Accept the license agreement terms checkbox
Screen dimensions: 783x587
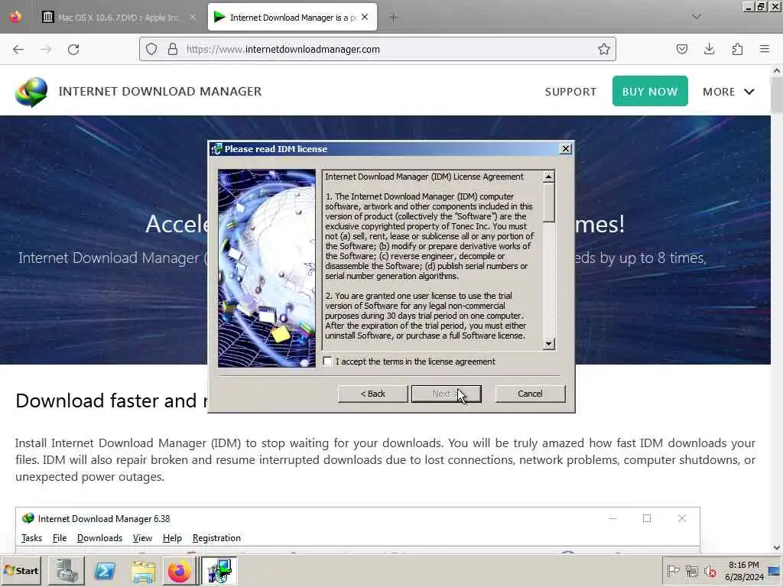click(x=327, y=362)
